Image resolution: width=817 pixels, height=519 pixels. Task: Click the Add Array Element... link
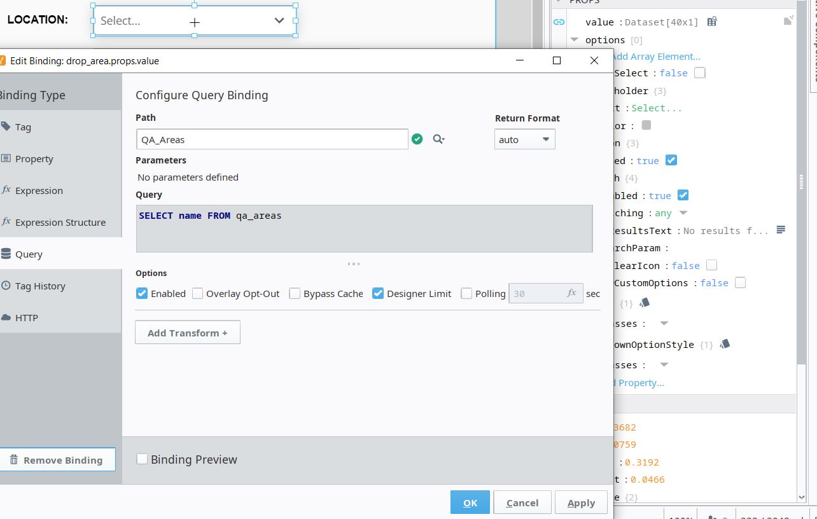(x=657, y=57)
